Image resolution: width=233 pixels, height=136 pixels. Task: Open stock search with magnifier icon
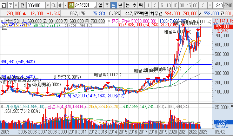coord(53,6)
